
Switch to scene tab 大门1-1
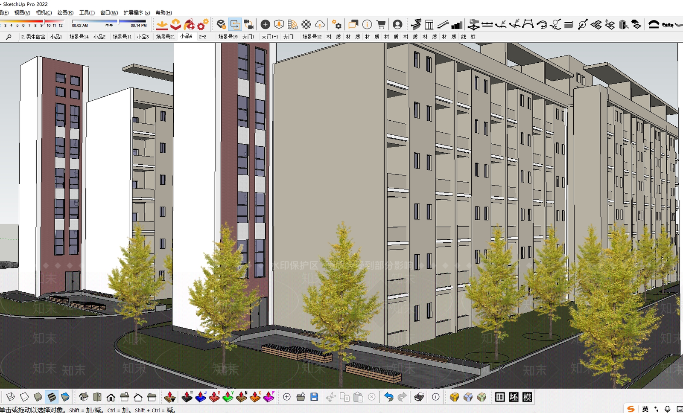(270, 37)
